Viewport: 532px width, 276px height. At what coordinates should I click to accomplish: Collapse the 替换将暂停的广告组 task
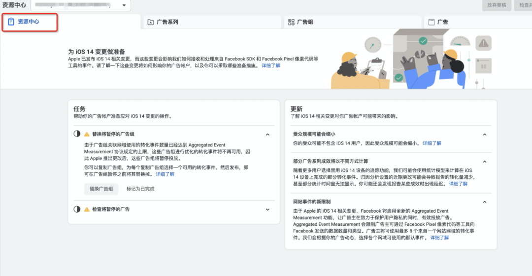point(267,135)
